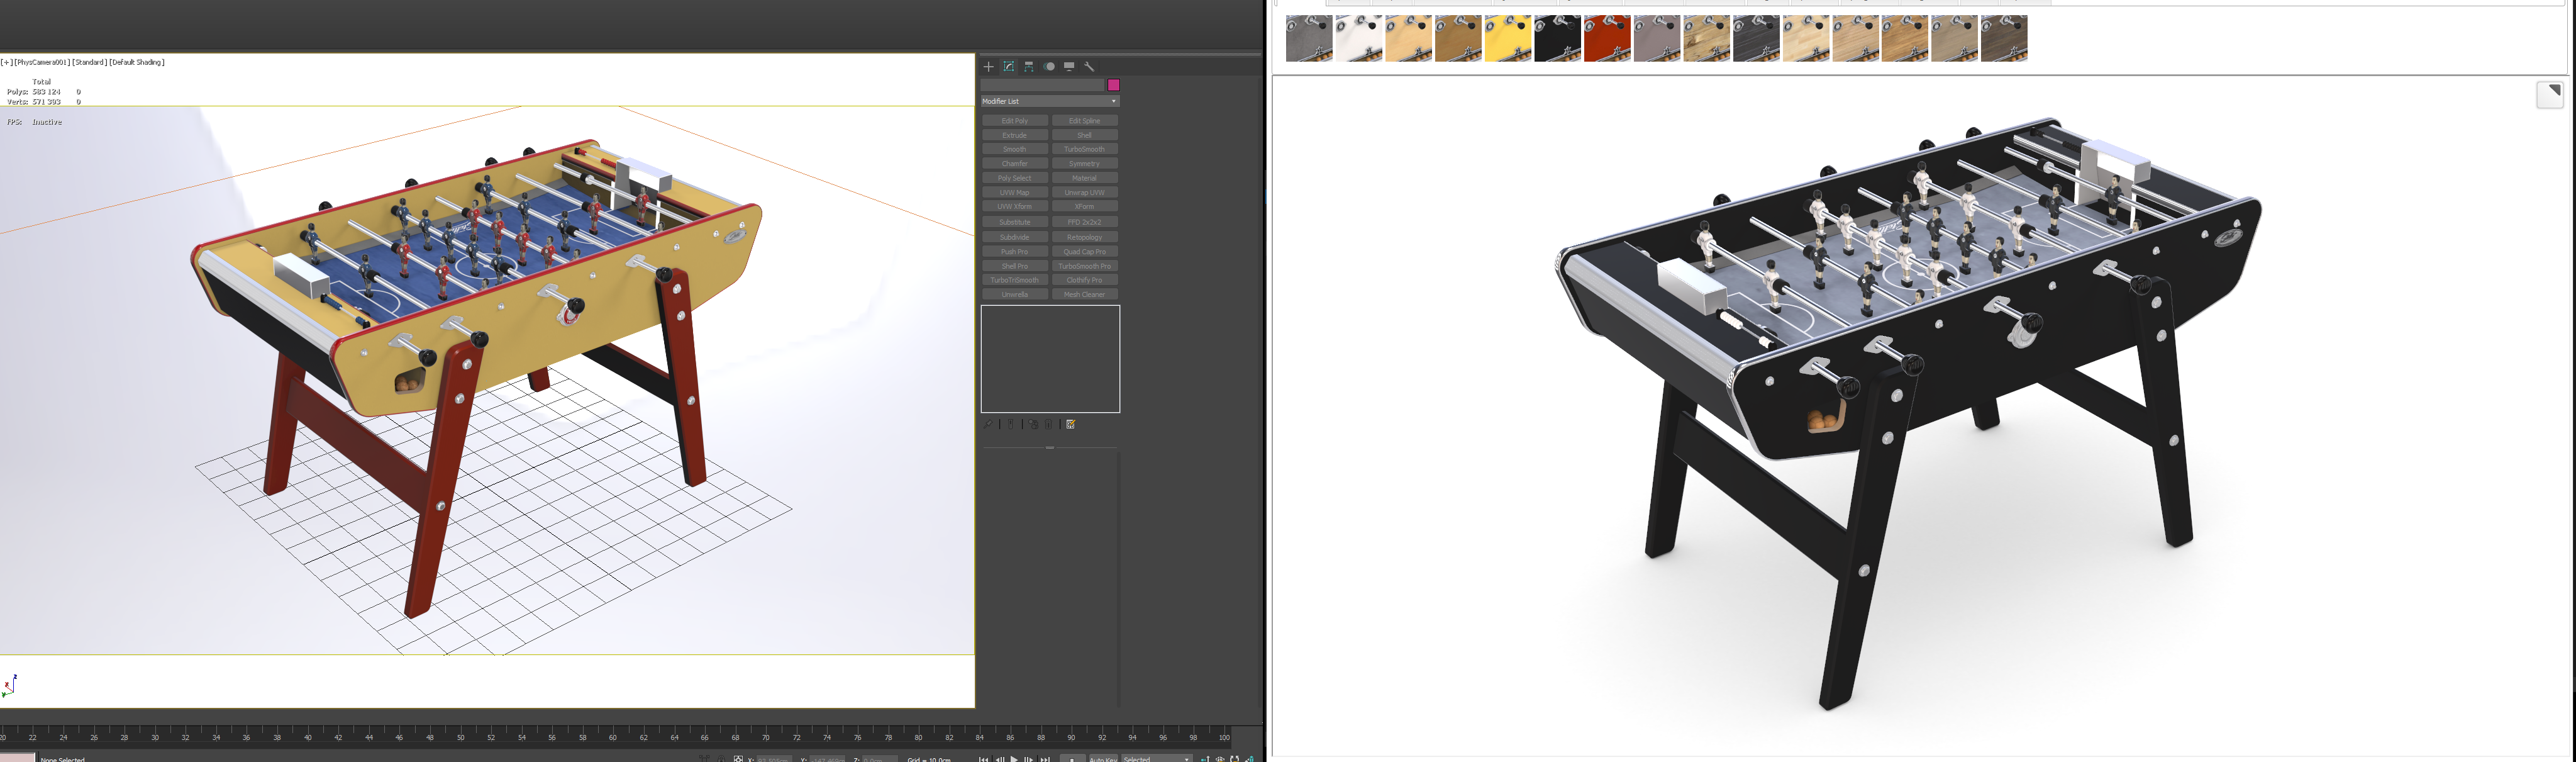The height and width of the screenshot is (762, 2576).
Task: Select the black finish thumbnail
Action: [x=1558, y=38]
